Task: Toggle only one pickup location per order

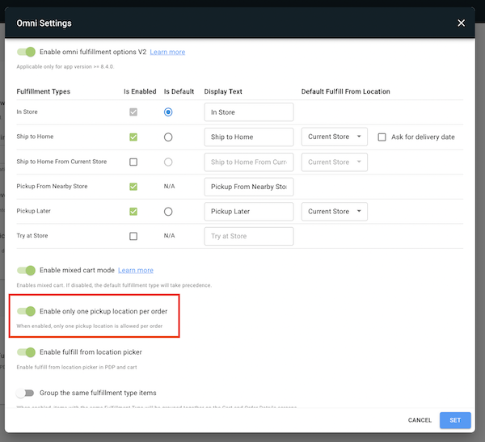Action: 26,311
